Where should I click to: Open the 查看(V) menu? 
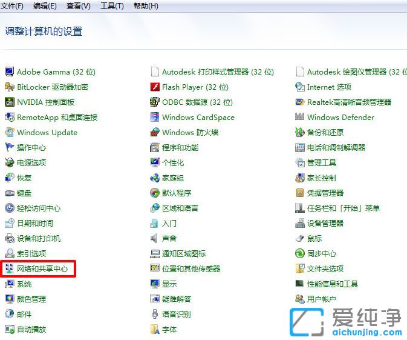[79, 5]
